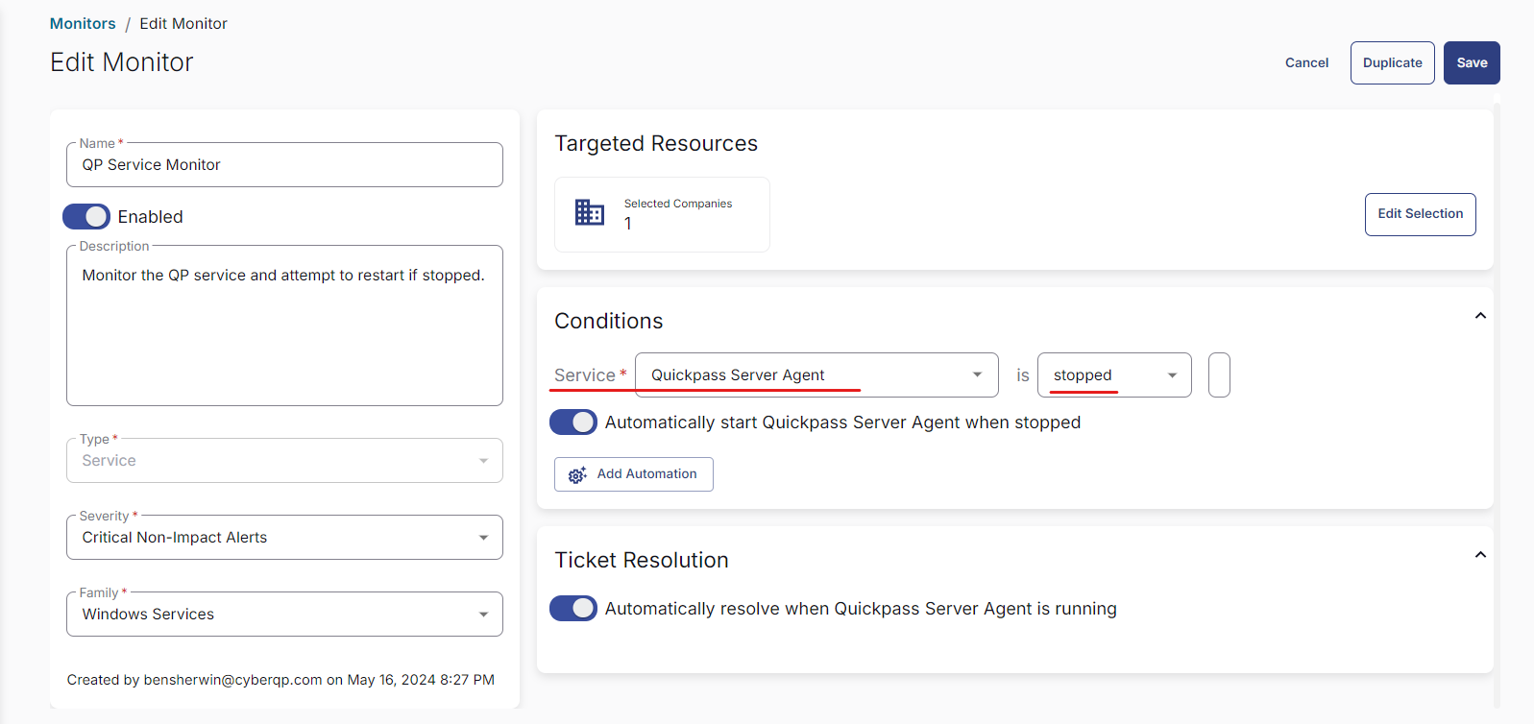
Task: Toggle the Enabled switch off
Action: (x=86, y=217)
